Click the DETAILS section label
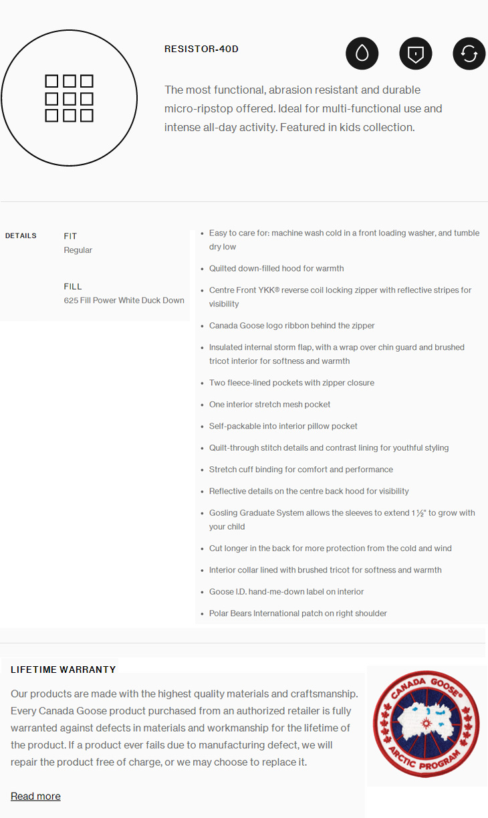This screenshot has height=818, width=488. pyautogui.click(x=21, y=235)
